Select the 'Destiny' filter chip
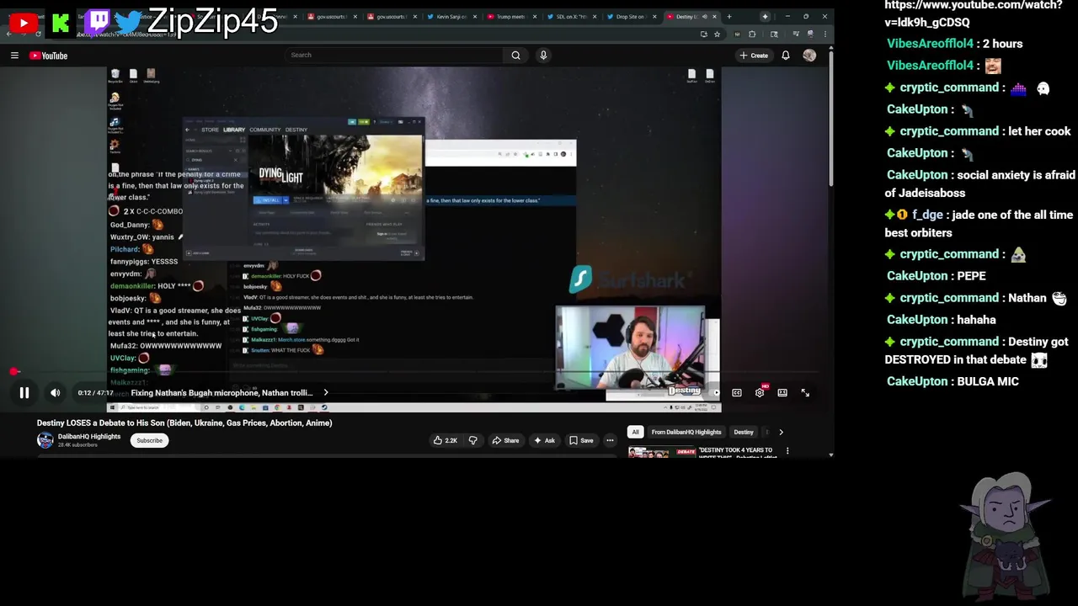The image size is (1078, 606). pos(744,432)
